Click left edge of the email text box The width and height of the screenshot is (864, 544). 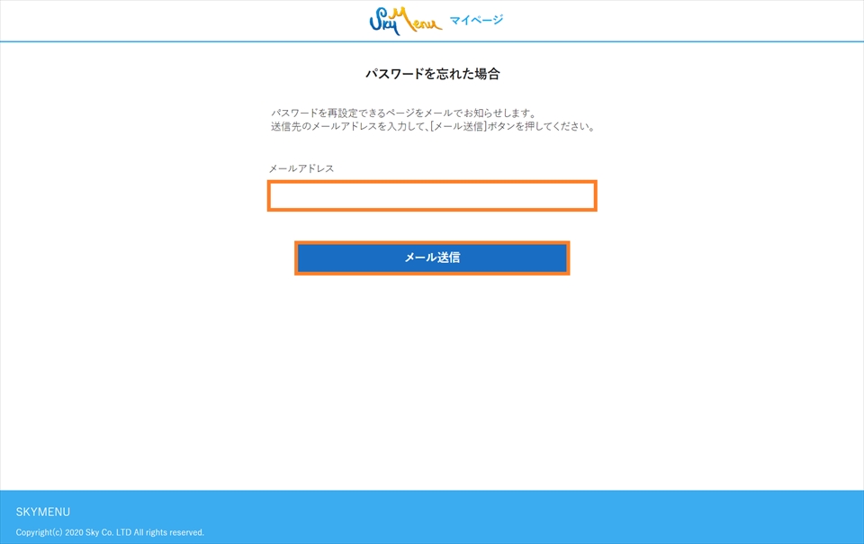tap(279, 195)
